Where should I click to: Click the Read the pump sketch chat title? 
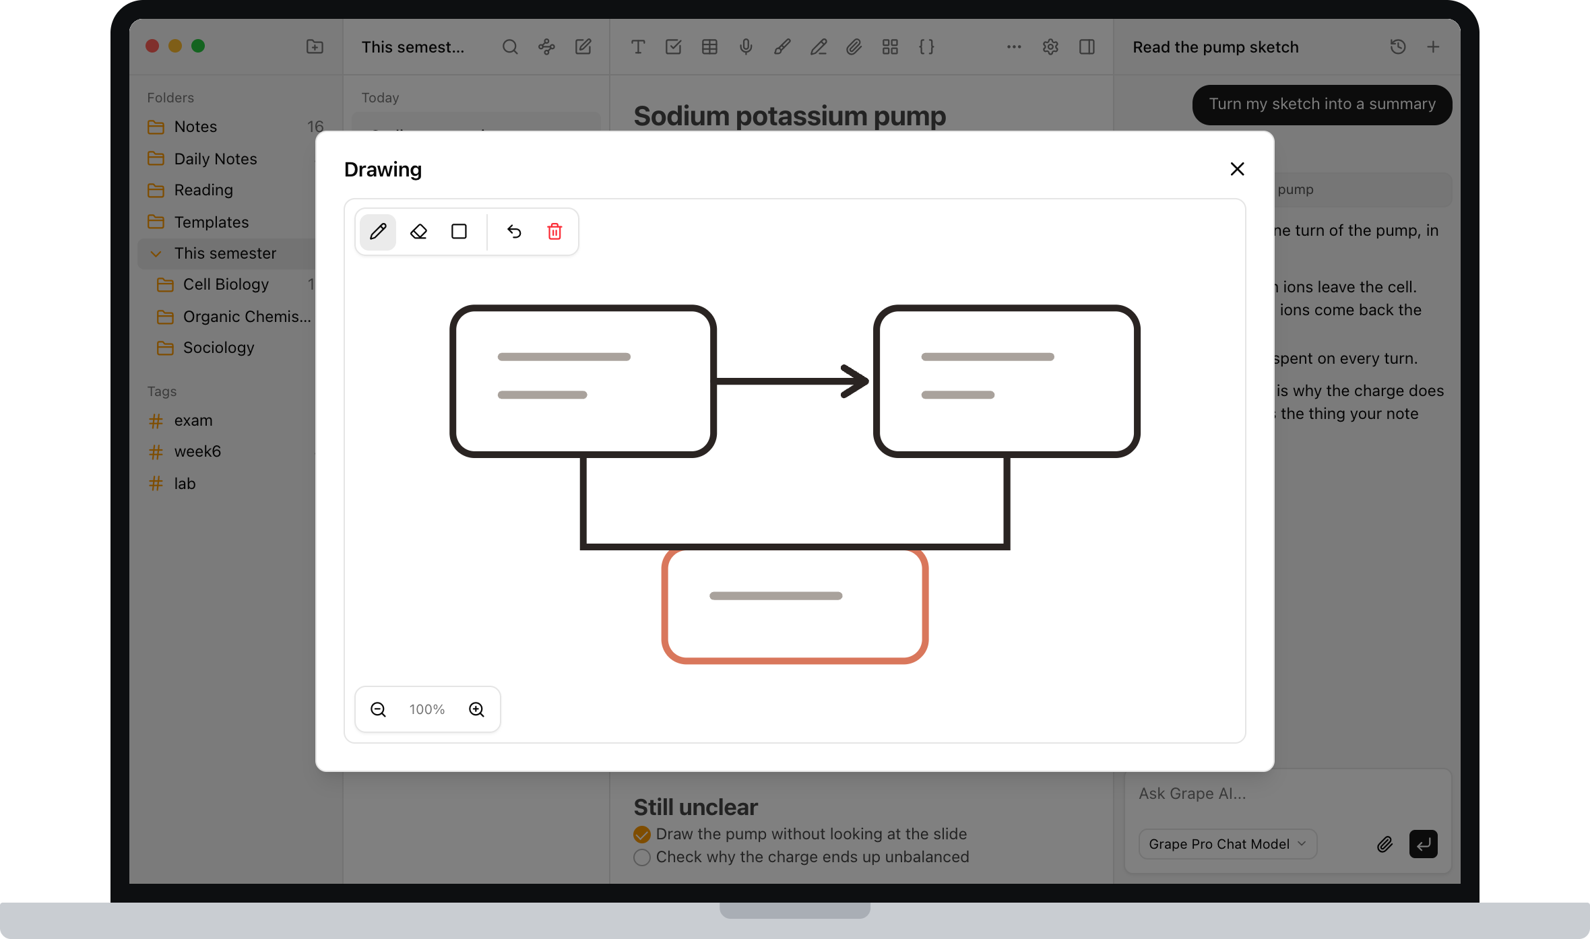click(1215, 47)
